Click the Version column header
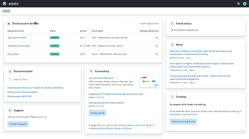Viewport: 249px width, 139px height. click(x=83, y=31)
